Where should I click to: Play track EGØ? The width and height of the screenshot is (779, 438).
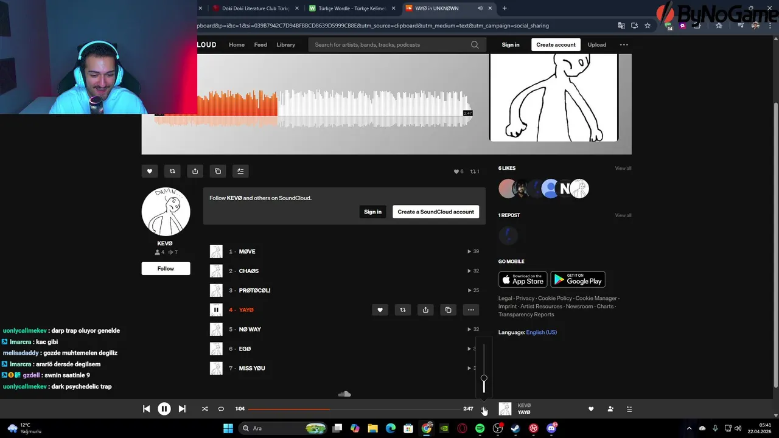point(245,349)
